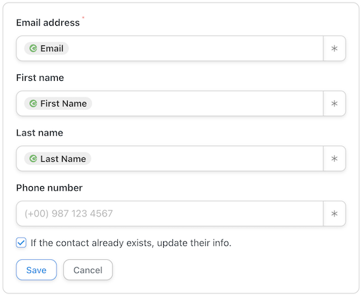
Task: Focus the Phone number input field
Action: pyautogui.click(x=170, y=214)
